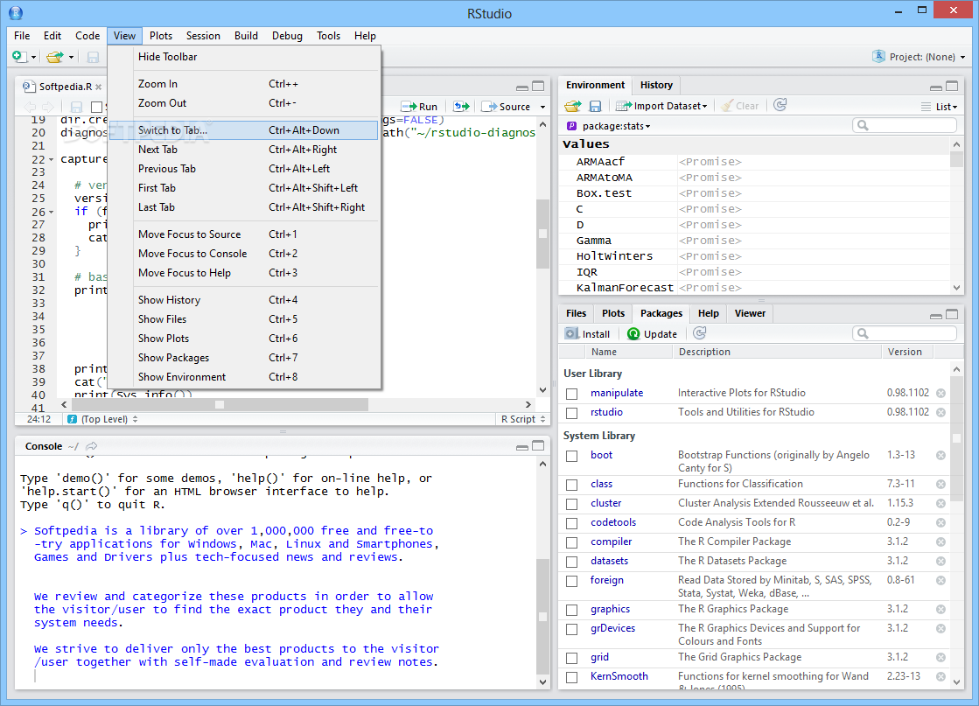Choose Hide Toolbar from View menu

[244, 57]
